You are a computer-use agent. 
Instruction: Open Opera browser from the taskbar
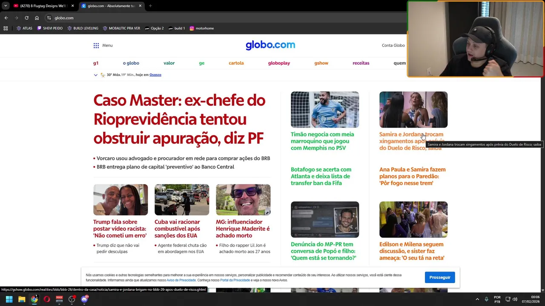pyautogui.click(x=47, y=299)
